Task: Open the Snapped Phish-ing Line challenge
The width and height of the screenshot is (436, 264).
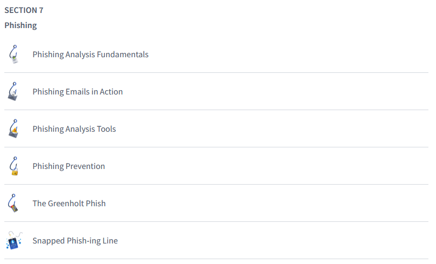Action: (75, 241)
